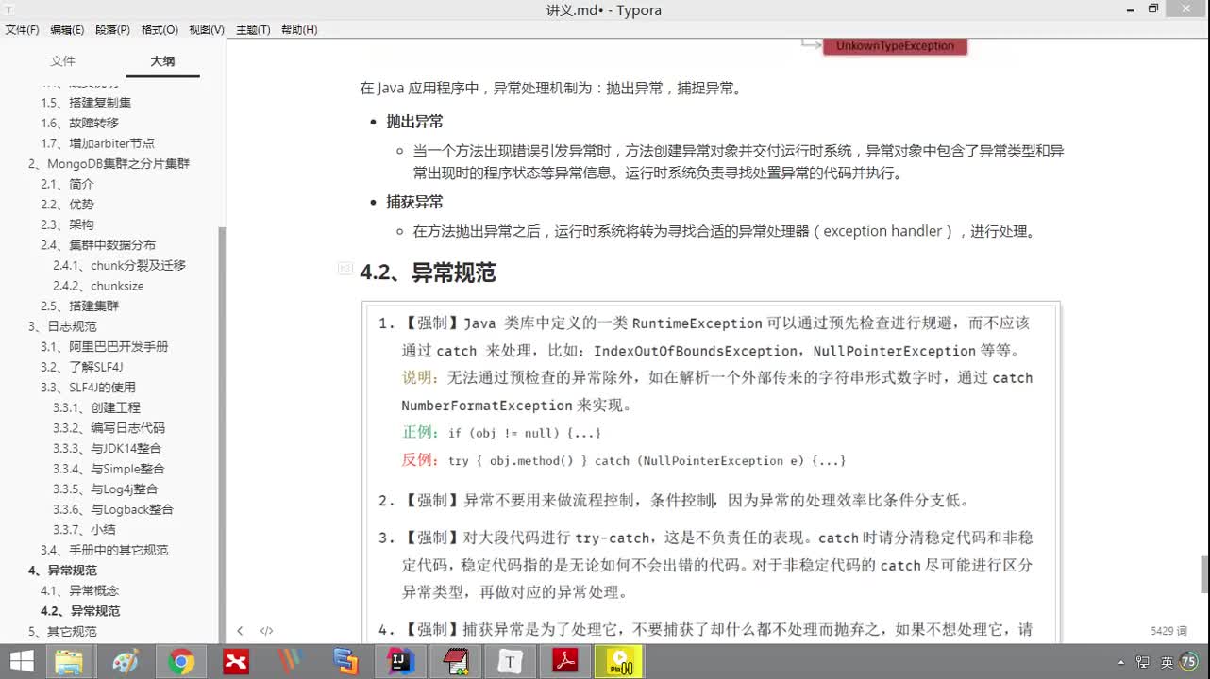Go to outline item 1.5、搭建复制集
1210x679 pixels.
(x=86, y=103)
